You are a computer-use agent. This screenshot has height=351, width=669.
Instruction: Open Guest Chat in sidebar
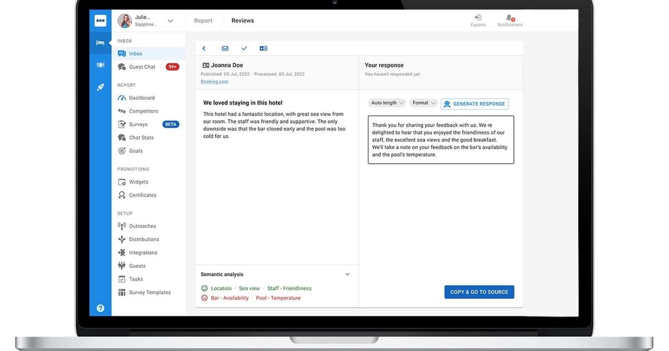[142, 67]
